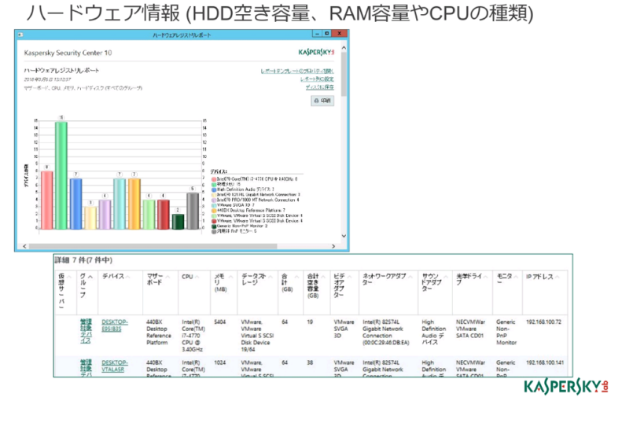Click the horizontal scrollbar left arrow
This screenshot has height=423, width=622.
(24, 246)
